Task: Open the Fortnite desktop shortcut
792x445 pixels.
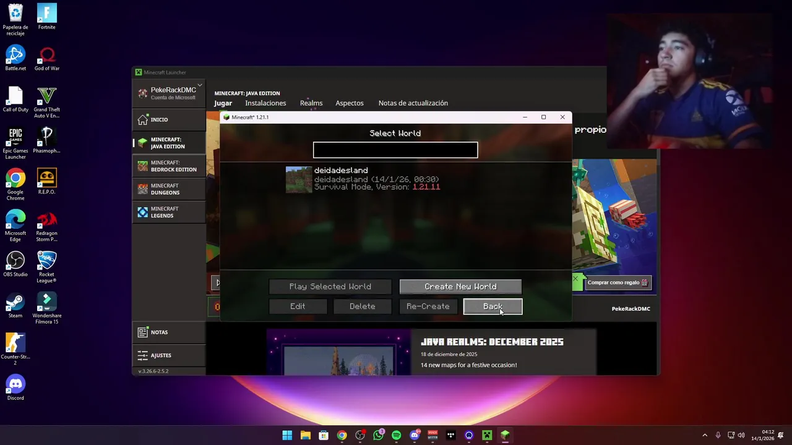Action: click(x=47, y=17)
